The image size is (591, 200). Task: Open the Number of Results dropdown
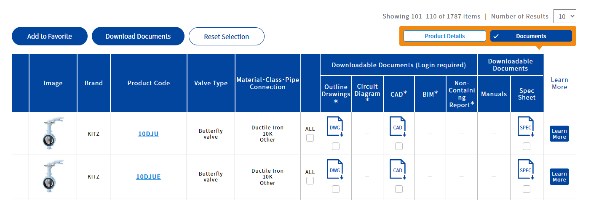564,16
